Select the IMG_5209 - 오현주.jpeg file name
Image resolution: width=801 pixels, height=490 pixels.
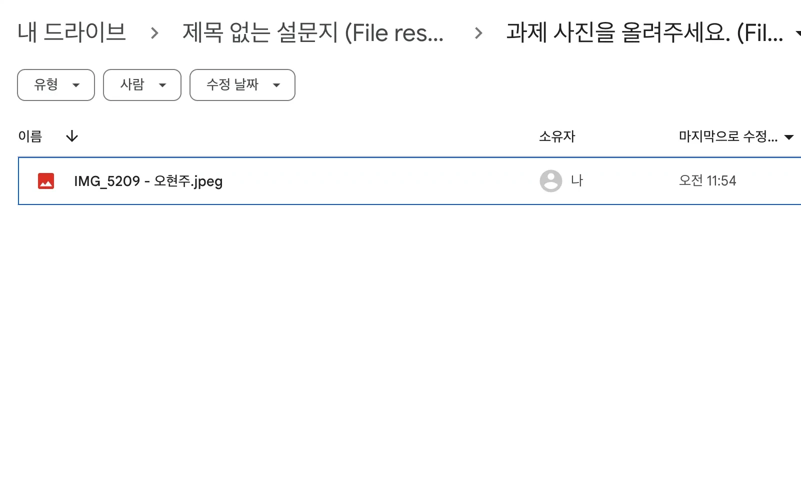coord(148,181)
